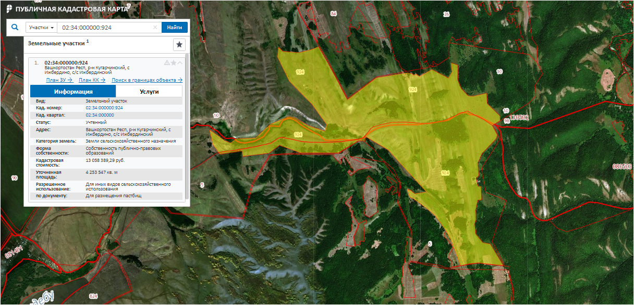Open the cadastral quarter 02:34:000000 link
The height and width of the screenshot is (305, 634).
tap(100, 115)
